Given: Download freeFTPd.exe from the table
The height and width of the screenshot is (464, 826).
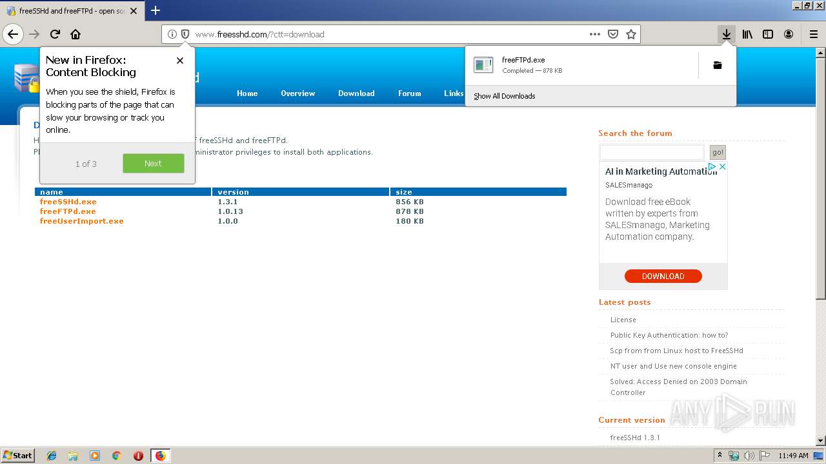Looking at the screenshot, I should click(68, 211).
